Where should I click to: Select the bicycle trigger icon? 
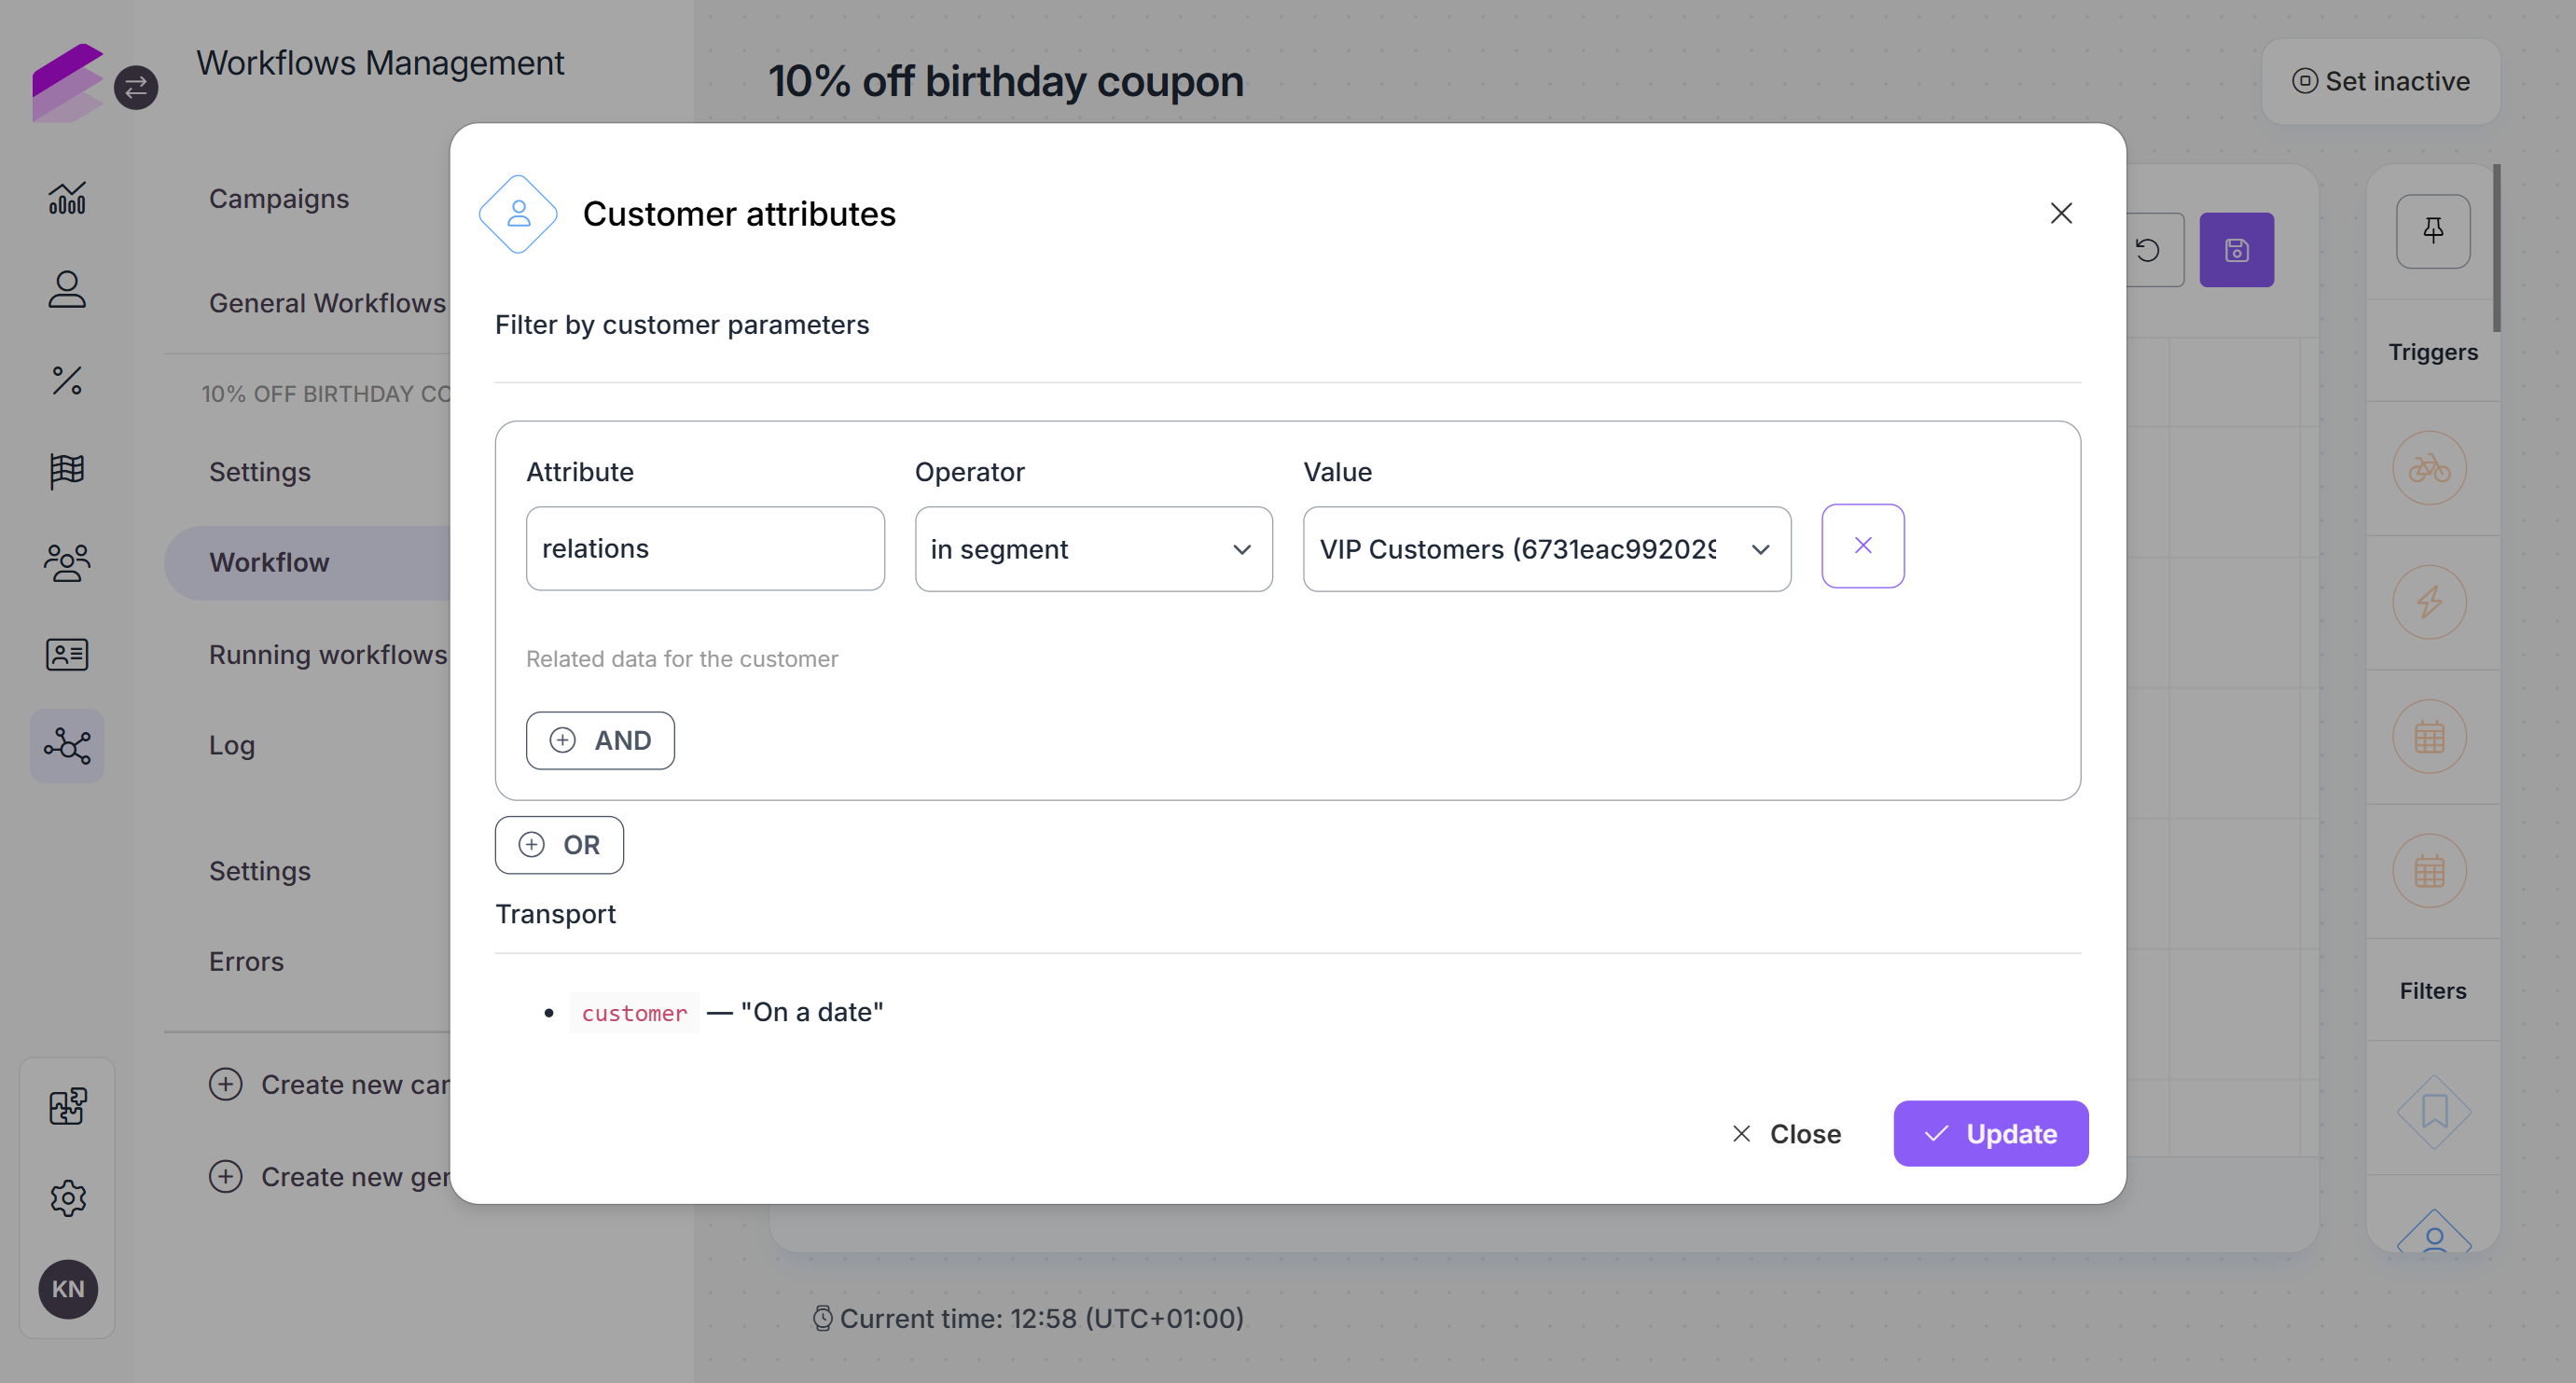2429,468
